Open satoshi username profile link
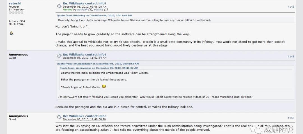The image size is (303, 134). pyautogui.click(x=15, y=3)
